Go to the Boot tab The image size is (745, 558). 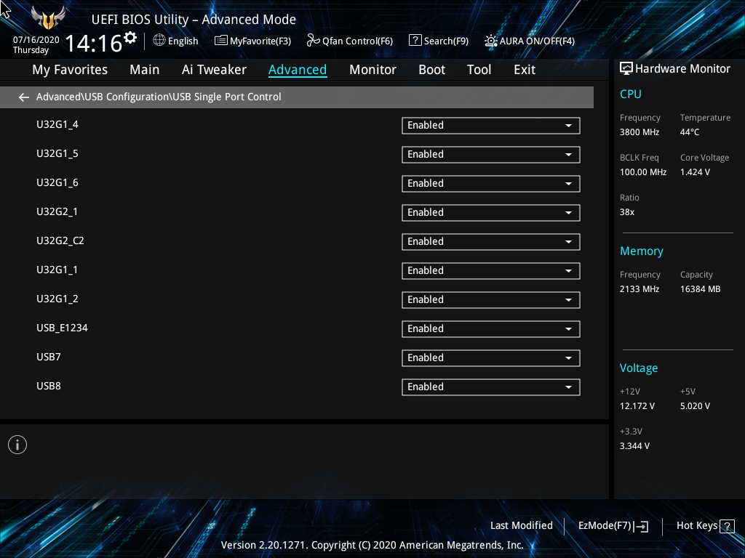pos(431,70)
